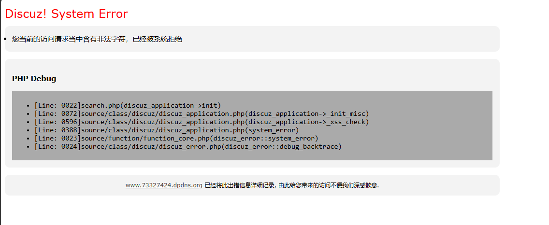
Task: Click the "[Line: 0022]" label
Action: 57,105
